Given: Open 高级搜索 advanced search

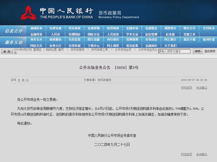Looking at the screenshot, I should point(210,51).
